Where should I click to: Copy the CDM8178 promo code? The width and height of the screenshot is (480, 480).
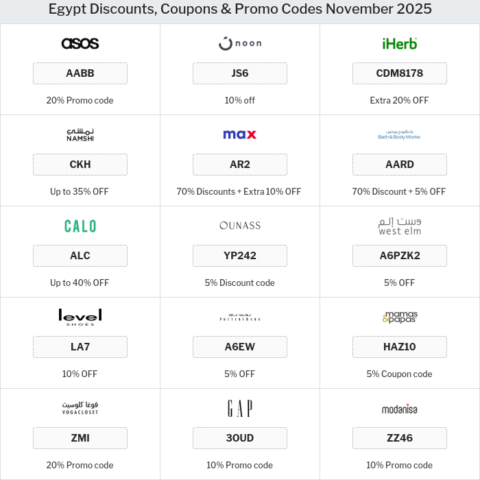[399, 73]
